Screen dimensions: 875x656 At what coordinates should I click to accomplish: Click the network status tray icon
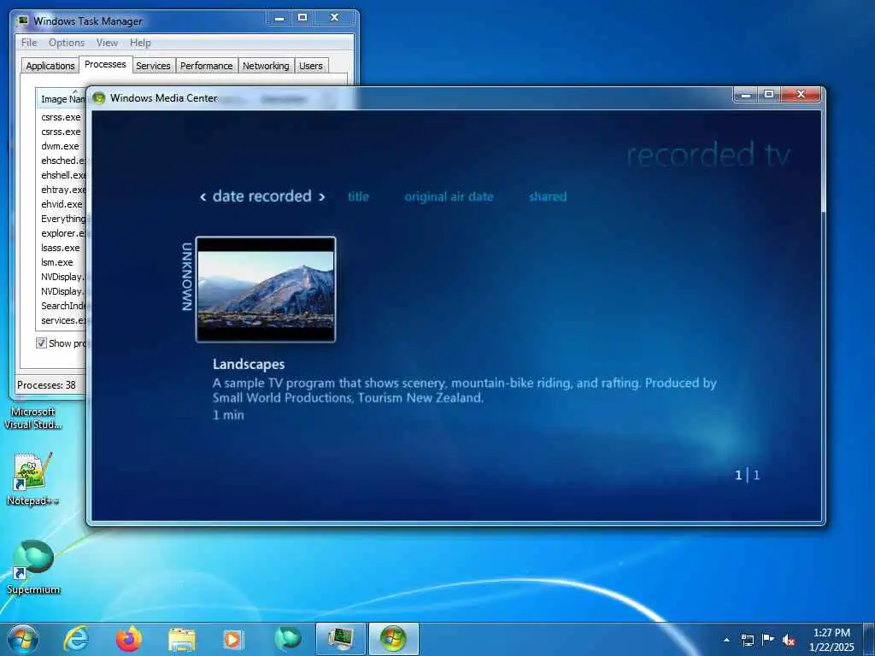[x=747, y=640]
